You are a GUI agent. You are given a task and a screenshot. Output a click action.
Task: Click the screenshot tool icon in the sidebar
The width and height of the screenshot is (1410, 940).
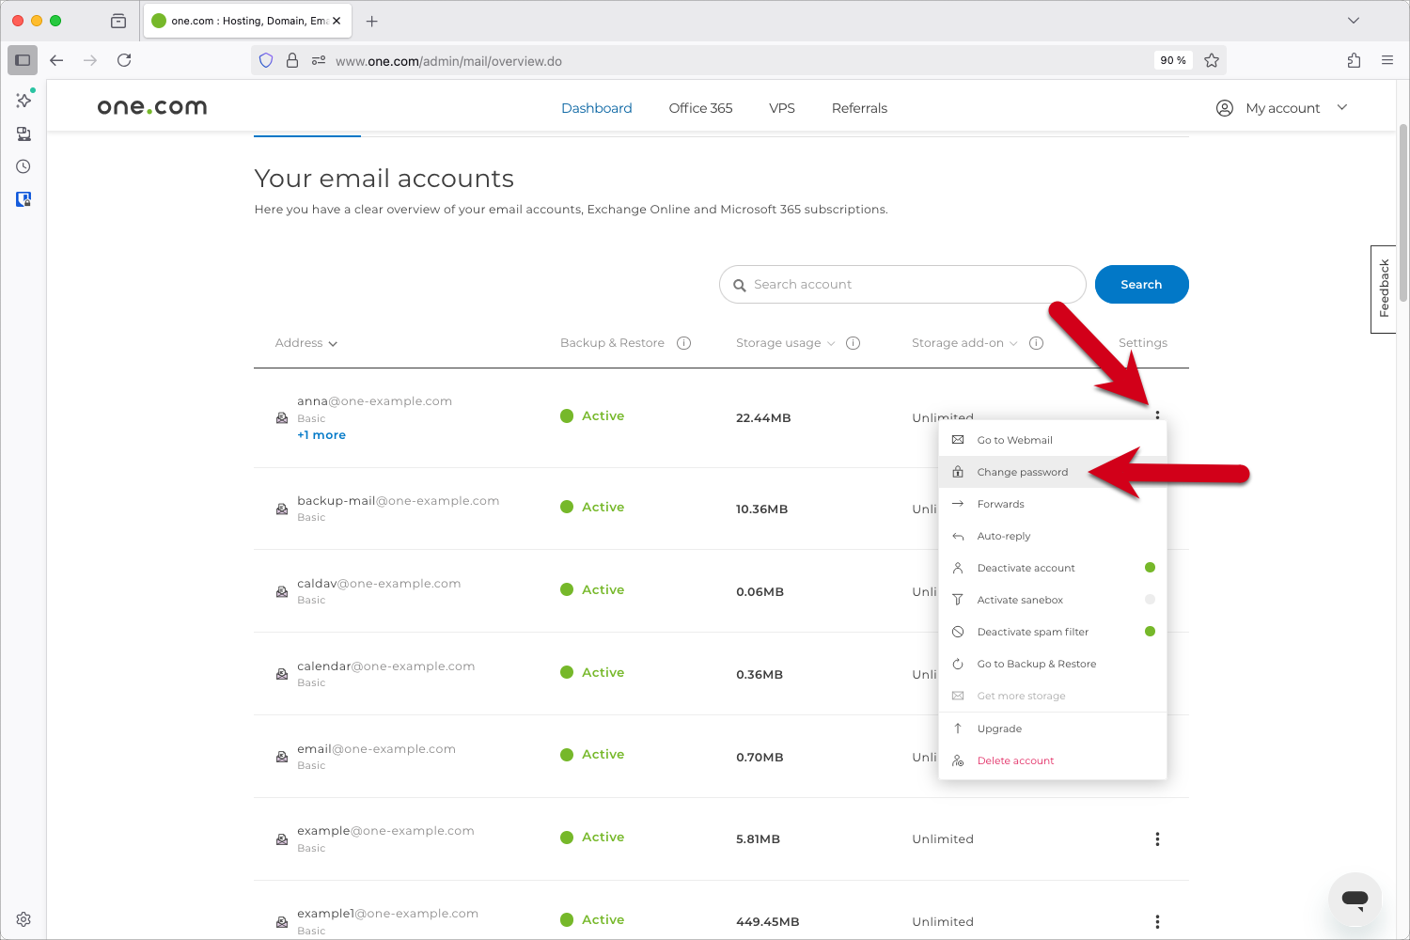[23, 133]
